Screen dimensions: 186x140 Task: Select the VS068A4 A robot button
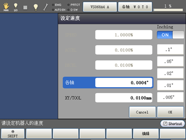100,7
